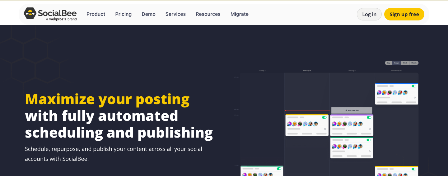Screen dimensions: 448x176
Task: Open the Services menu
Action: (175, 14)
